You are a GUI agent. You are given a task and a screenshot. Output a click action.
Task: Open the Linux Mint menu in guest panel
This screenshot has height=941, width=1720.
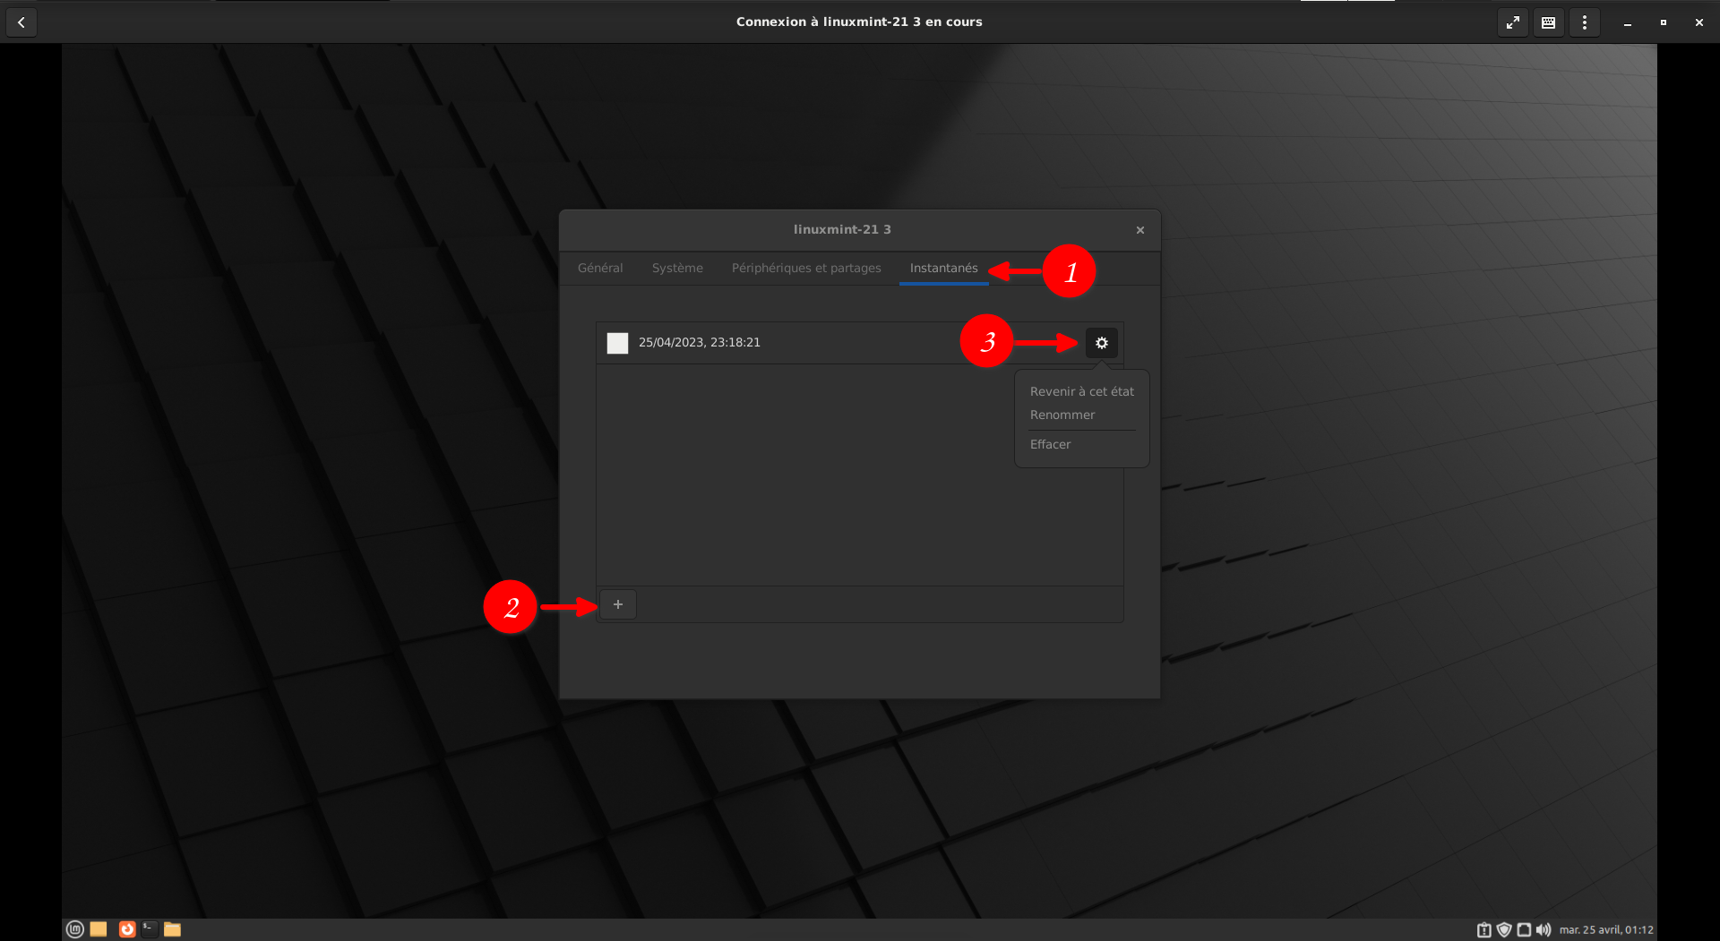[x=75, y=929]
